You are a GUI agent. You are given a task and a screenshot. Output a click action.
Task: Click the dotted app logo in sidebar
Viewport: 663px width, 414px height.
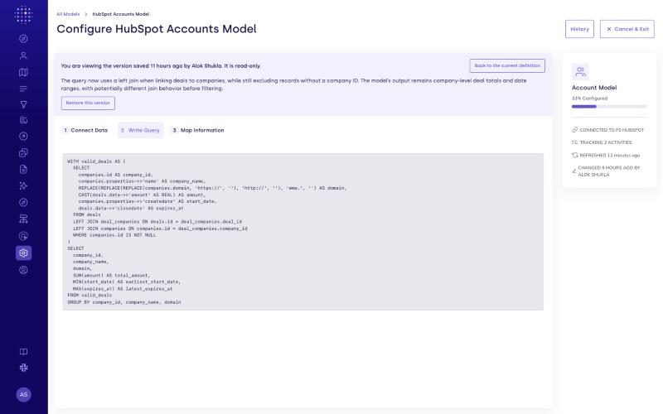[23, 15]
